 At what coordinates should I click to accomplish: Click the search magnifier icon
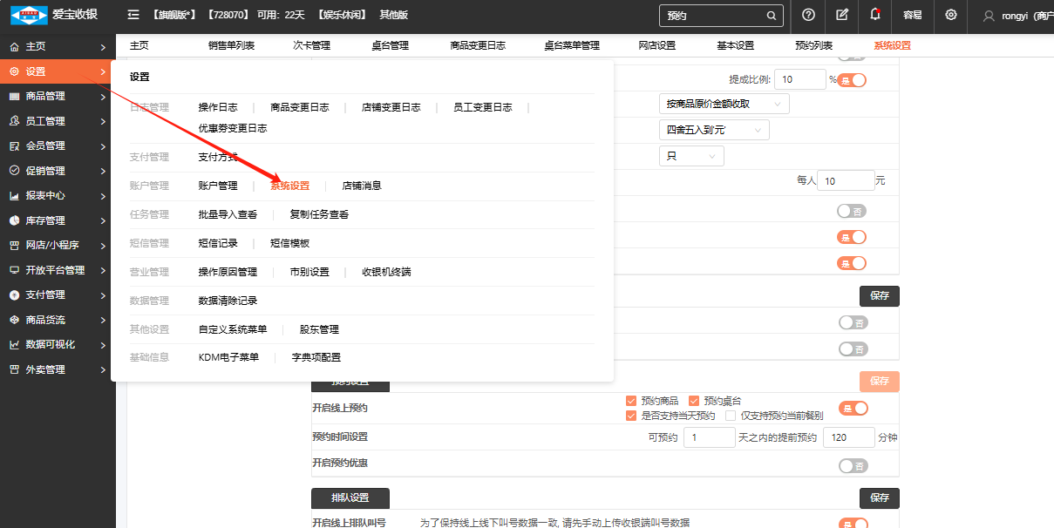771,16
